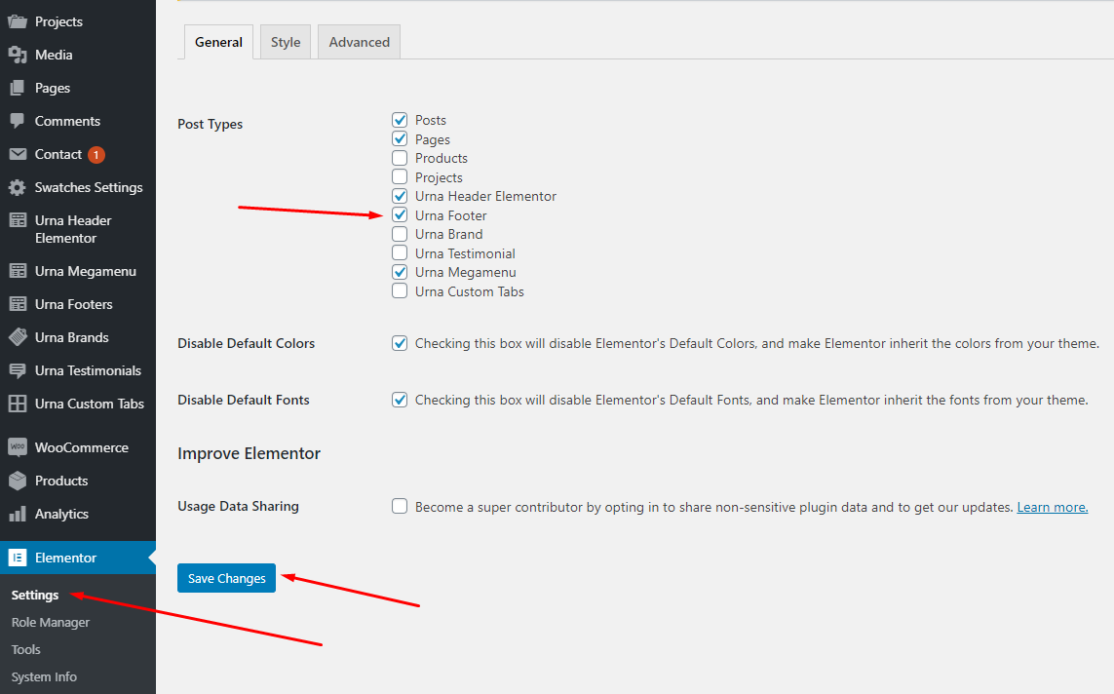Open the Advanced tab
The height and width of the screenshot is (694, 1114).
tap(360, 42)
